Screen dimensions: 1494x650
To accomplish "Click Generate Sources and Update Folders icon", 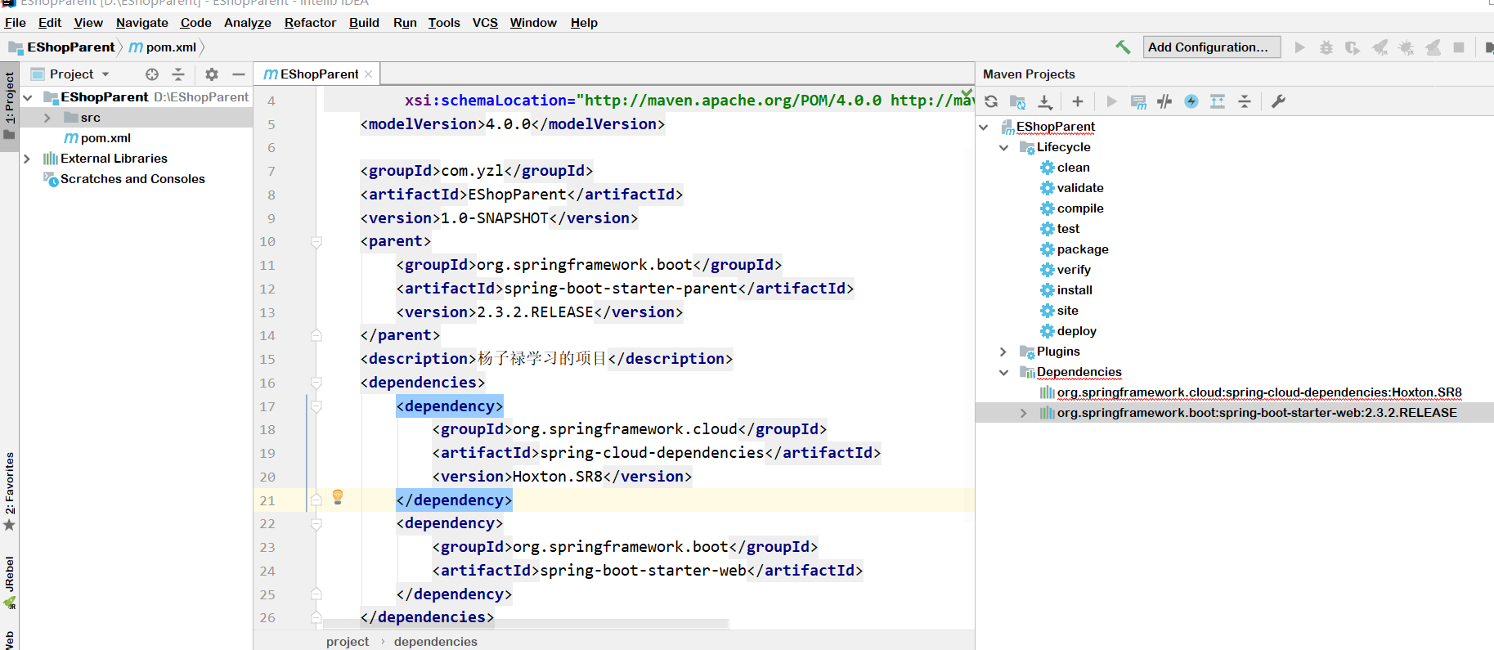I will click(x=1018, y=101).
